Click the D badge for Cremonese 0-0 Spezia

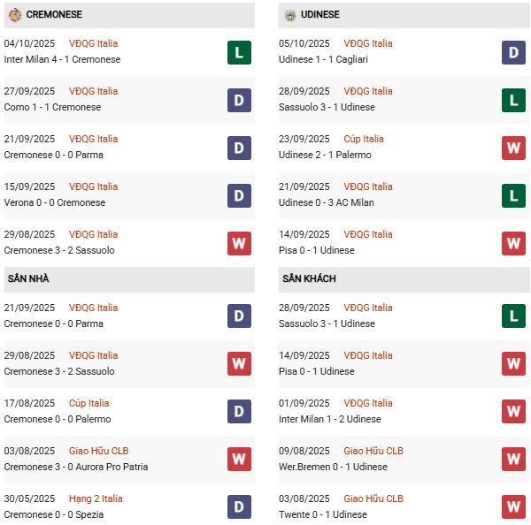pyautogui.click(x=239, y=507)
